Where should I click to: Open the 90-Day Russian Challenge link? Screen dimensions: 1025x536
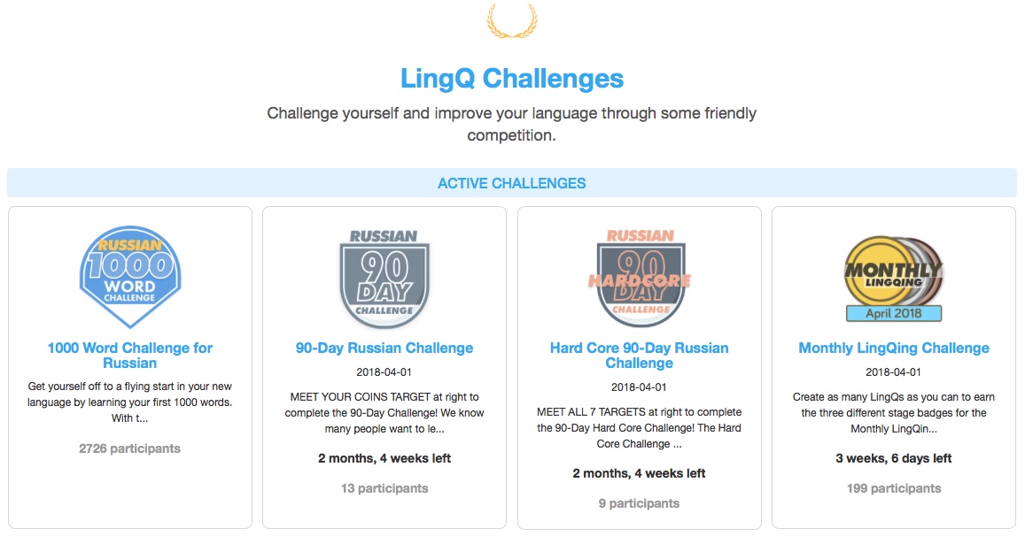coord(384,348)
